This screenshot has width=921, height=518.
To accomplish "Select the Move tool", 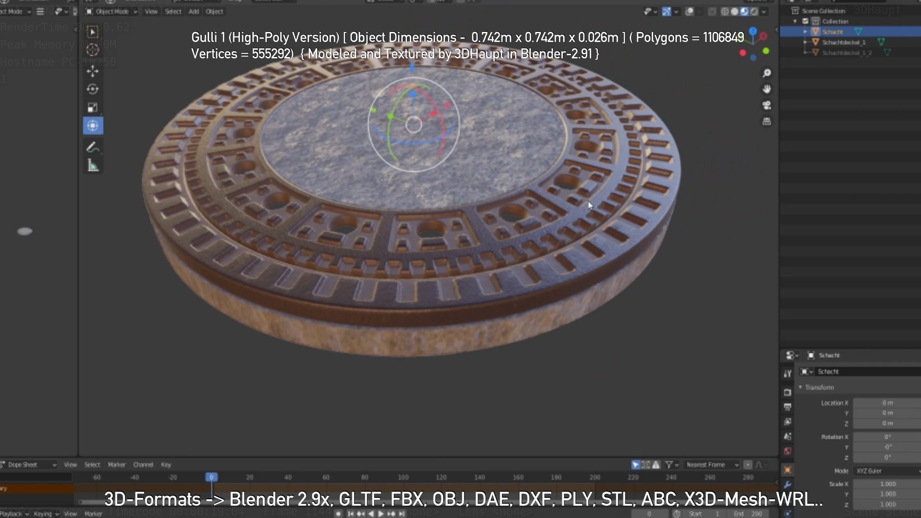I will click(93, 71).
